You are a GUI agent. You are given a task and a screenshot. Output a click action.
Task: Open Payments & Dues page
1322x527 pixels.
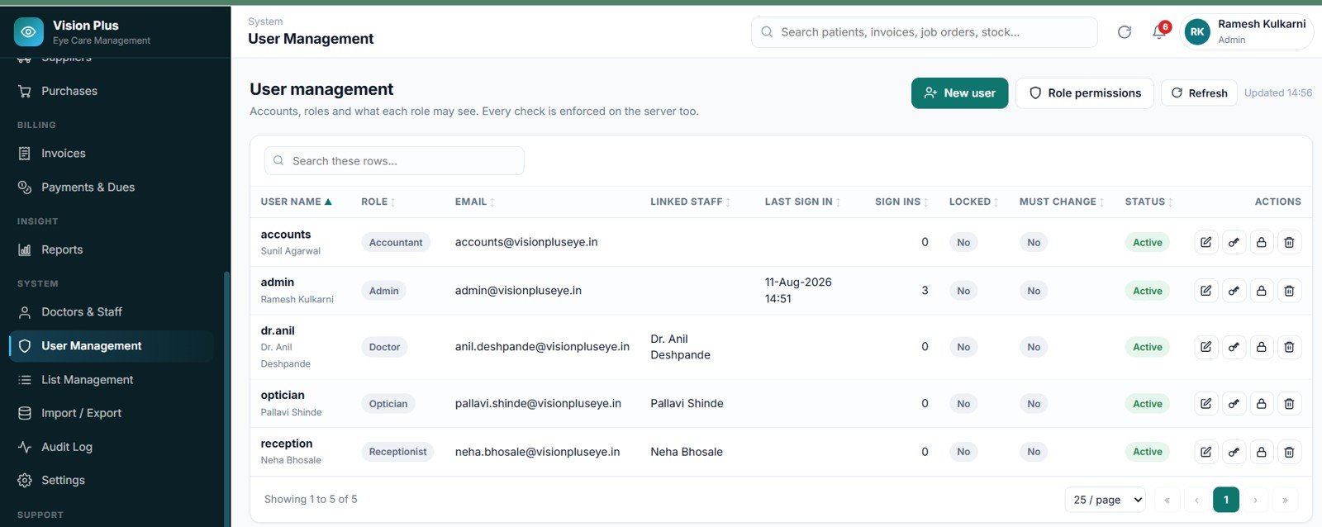point(111,188)
